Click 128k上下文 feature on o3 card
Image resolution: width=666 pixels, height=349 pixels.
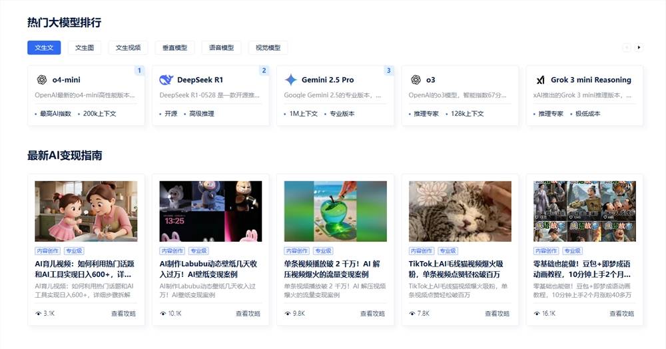[x=468, y=114]
